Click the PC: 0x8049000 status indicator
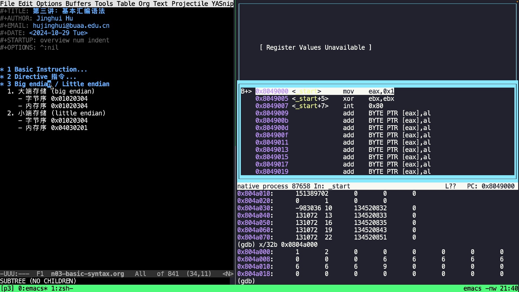 pos(490,186)
